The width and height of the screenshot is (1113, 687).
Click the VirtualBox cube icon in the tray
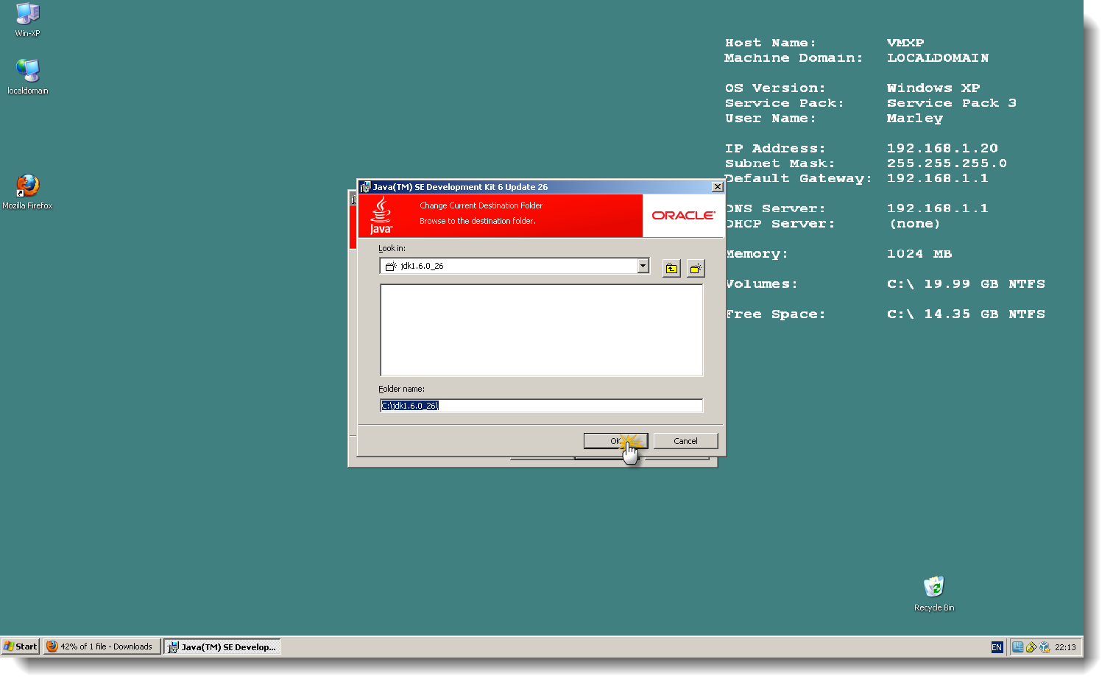1046,647
